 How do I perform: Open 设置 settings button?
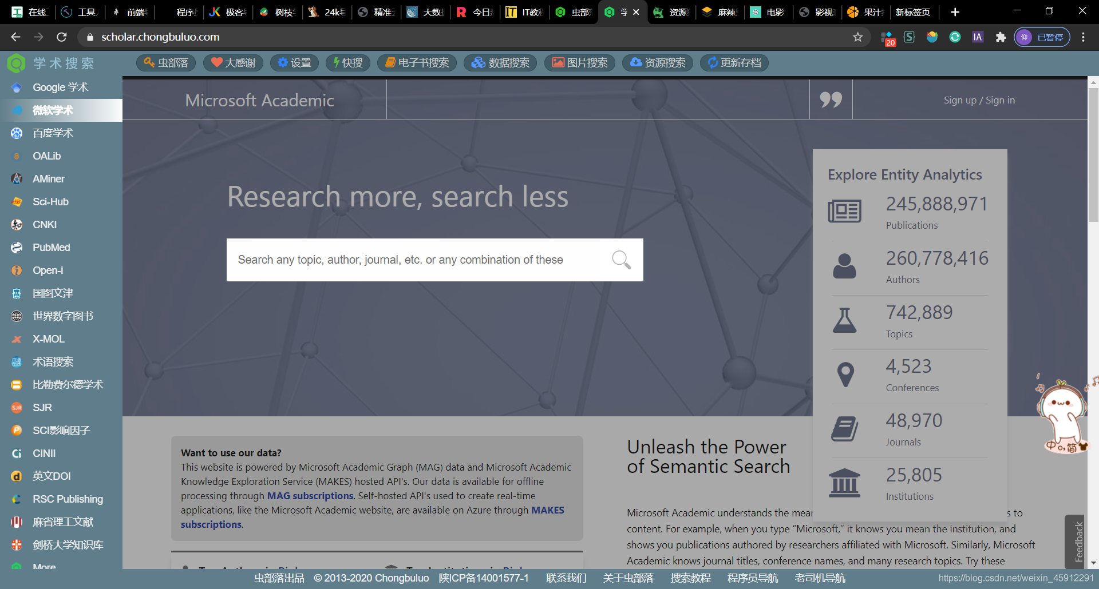(x=294, y=63)
